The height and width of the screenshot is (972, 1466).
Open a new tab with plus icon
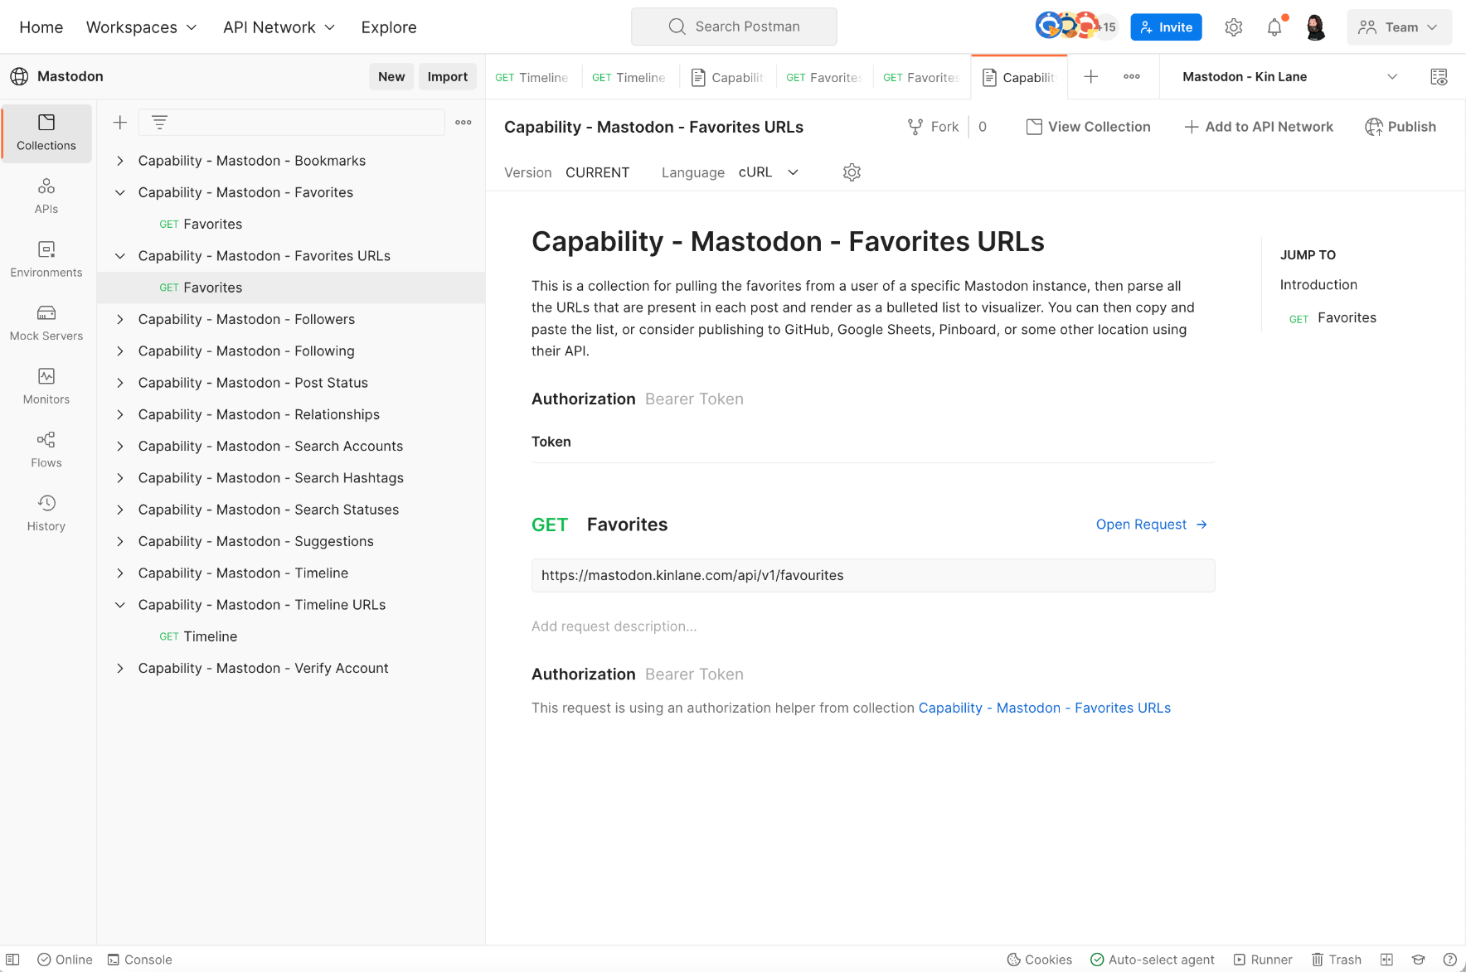[1091, 77]
